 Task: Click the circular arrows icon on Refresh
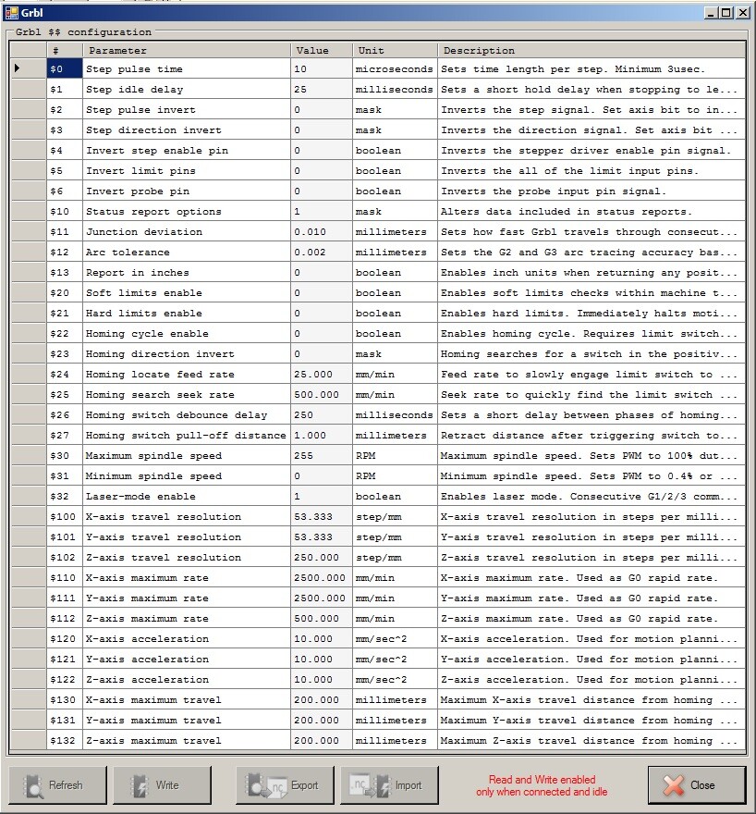pyautogui.click(x=32, y=785)
